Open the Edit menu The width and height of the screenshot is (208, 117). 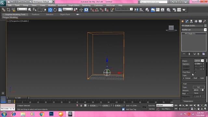10,5
